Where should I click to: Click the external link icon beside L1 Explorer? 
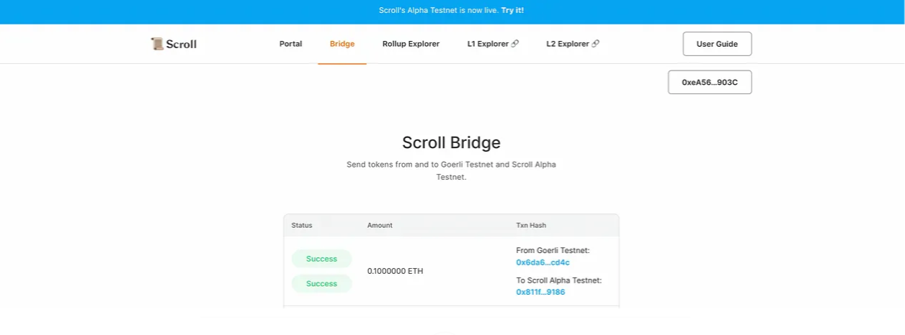[x=515, y=44]
